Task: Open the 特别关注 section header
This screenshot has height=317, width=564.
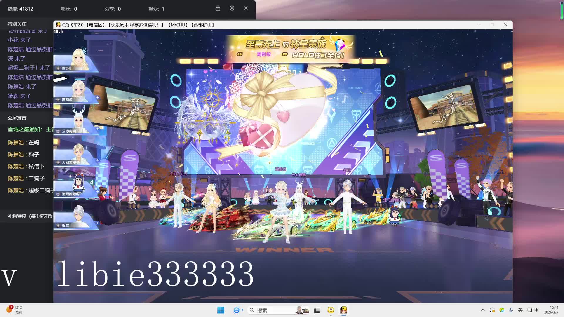Action: click(17, 24)
